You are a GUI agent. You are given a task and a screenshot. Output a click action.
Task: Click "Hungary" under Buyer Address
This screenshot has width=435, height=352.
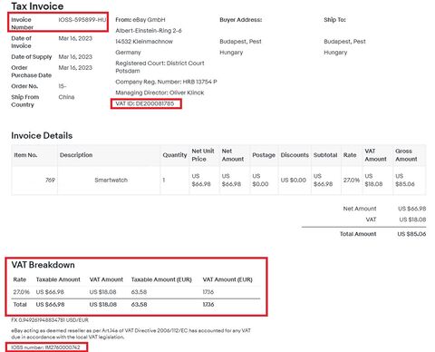point(231,53)
